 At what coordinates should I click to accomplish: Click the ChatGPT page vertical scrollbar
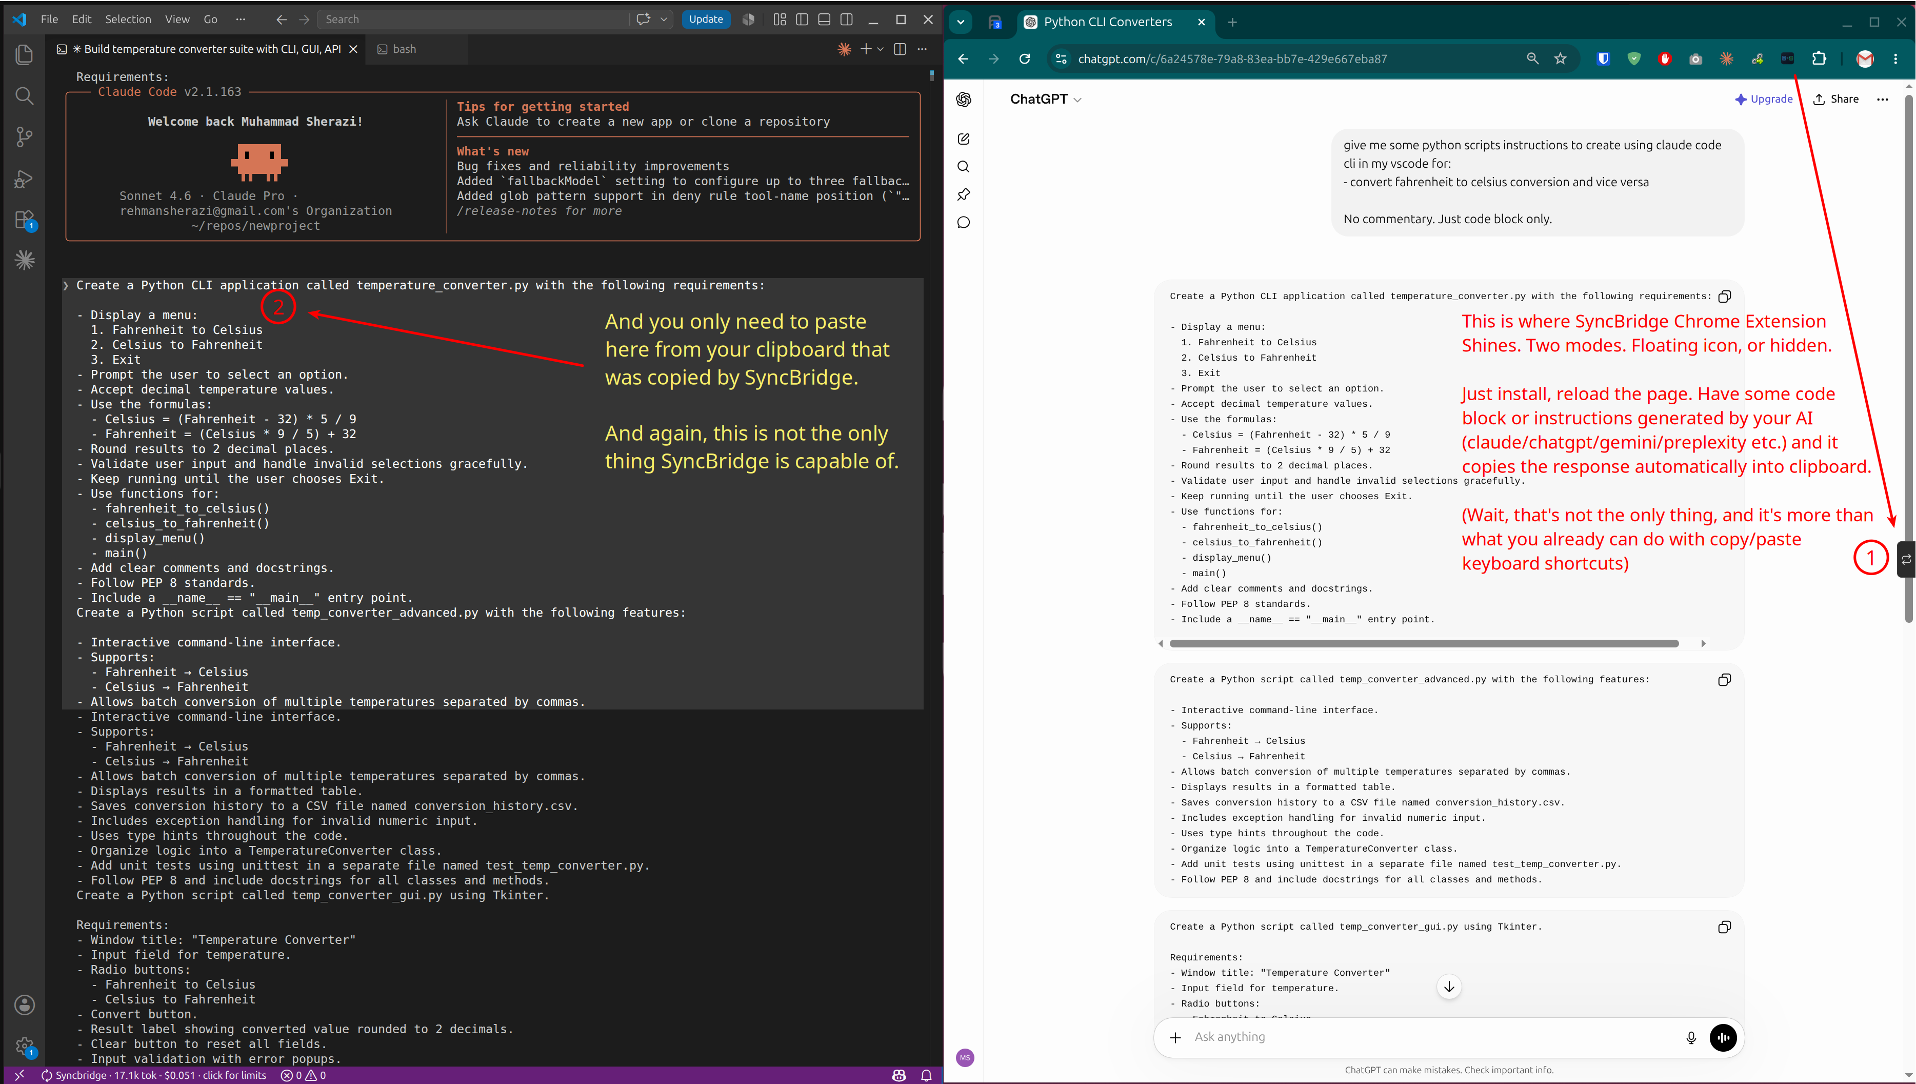tap(1908, 358)
